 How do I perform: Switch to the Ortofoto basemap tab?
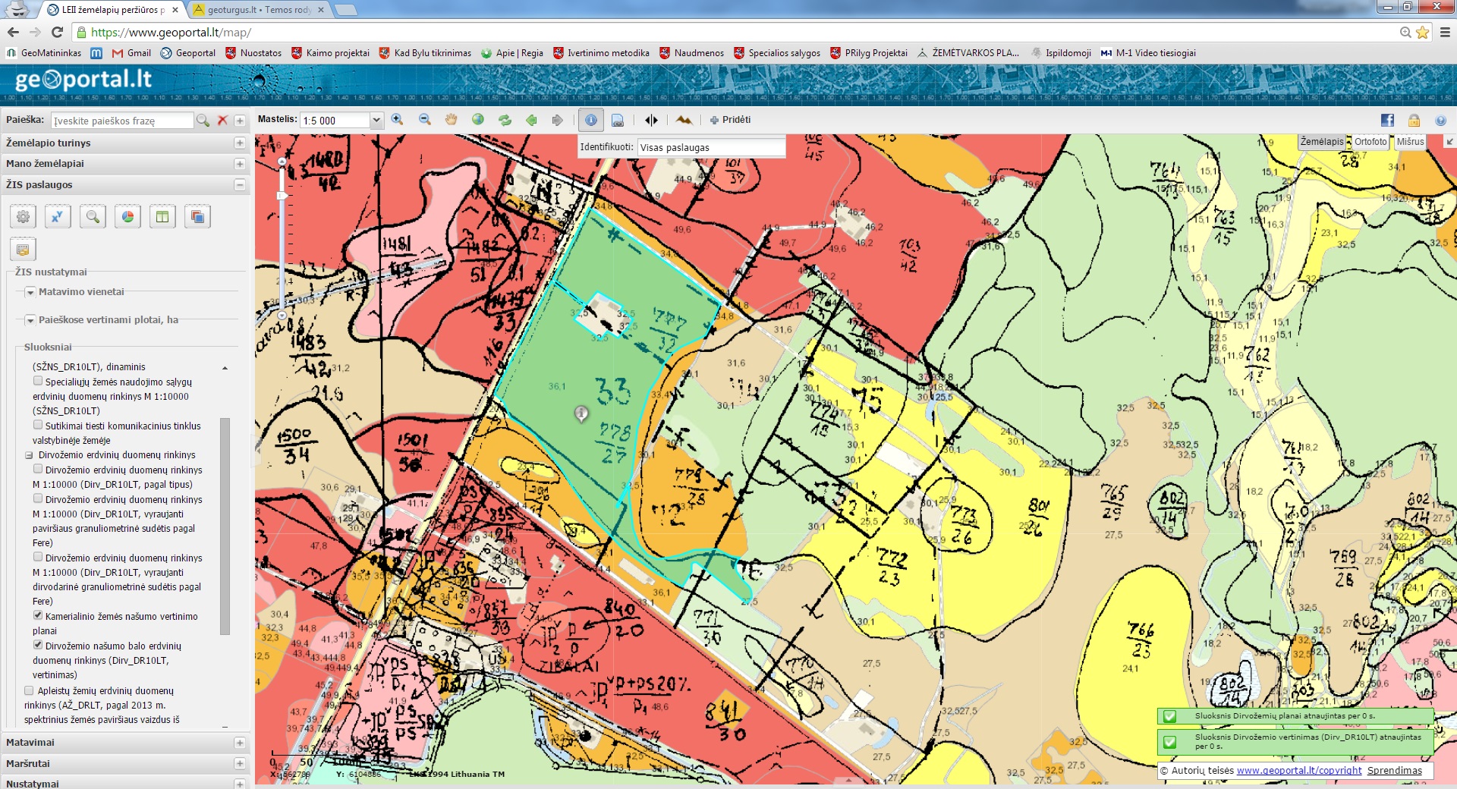coord(1370,142)
